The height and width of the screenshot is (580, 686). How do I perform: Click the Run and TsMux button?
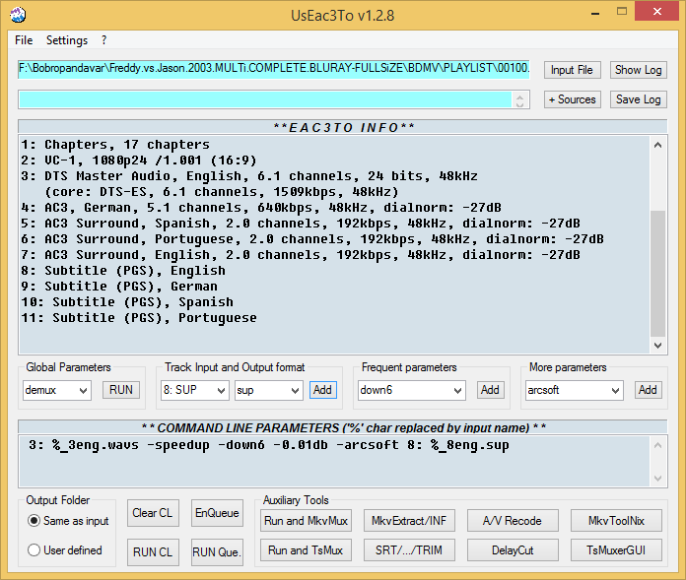[306, 550]
